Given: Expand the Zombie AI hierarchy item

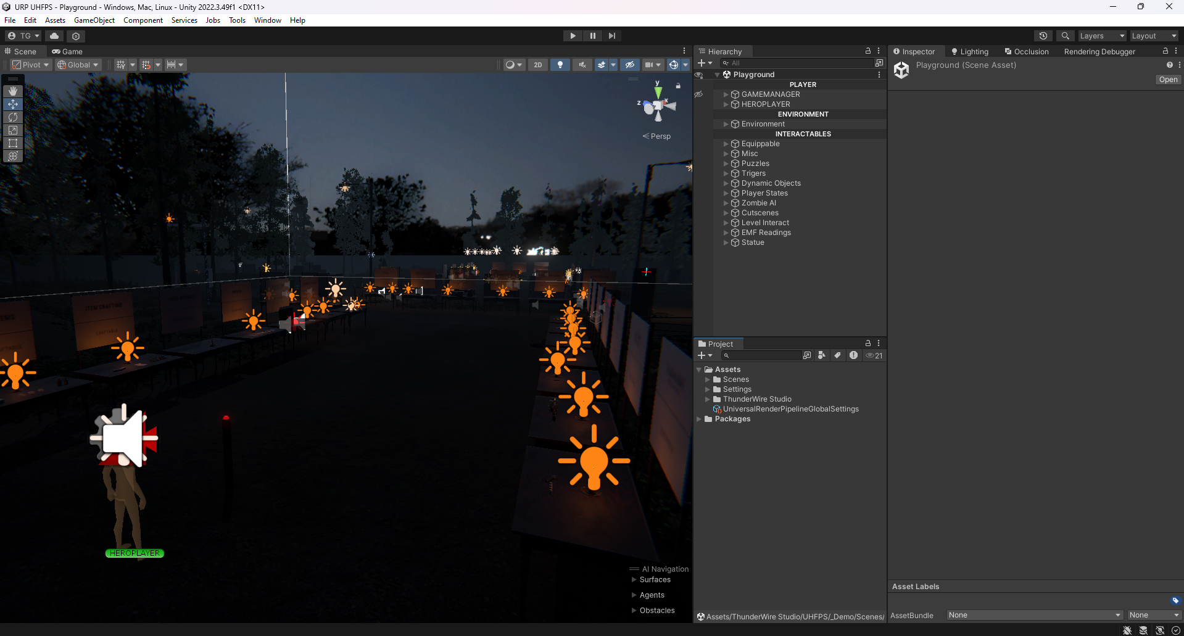Looking at the screenshot, I should click(726, 203).
